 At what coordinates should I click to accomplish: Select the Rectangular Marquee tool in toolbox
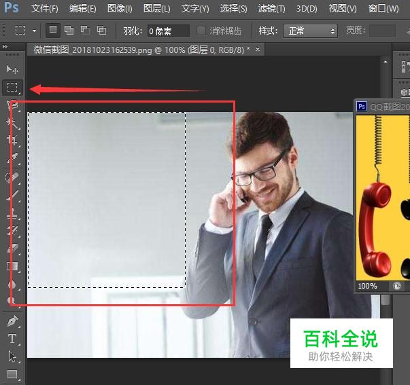click(x=12, y=87)
